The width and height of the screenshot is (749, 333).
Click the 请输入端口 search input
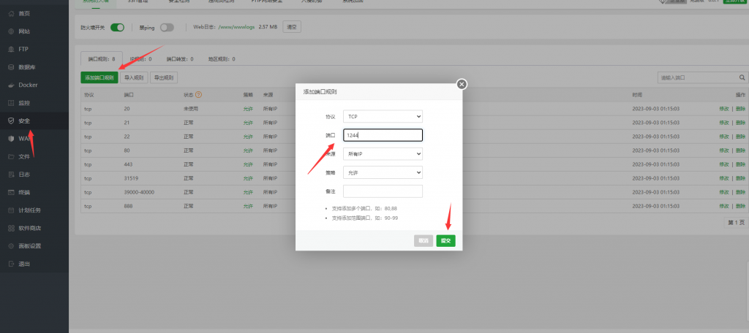tap(697, 77)
